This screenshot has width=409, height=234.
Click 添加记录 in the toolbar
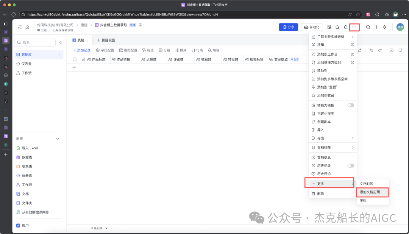point(81,50)
